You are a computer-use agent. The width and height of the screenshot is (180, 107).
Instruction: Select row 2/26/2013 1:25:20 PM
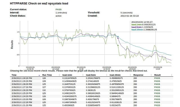pyautogui.click(x=92, y=93)
